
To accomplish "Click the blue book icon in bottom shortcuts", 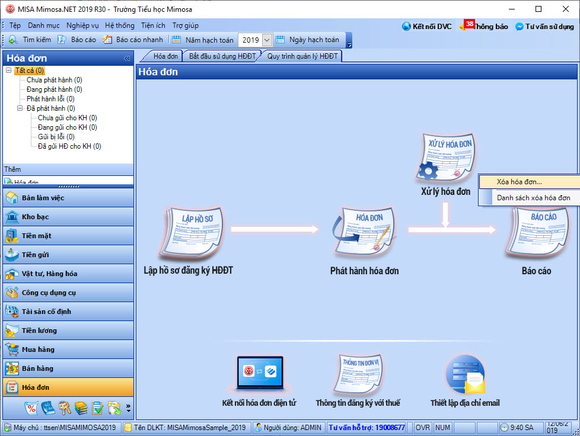I will click(x=47, y=408).
